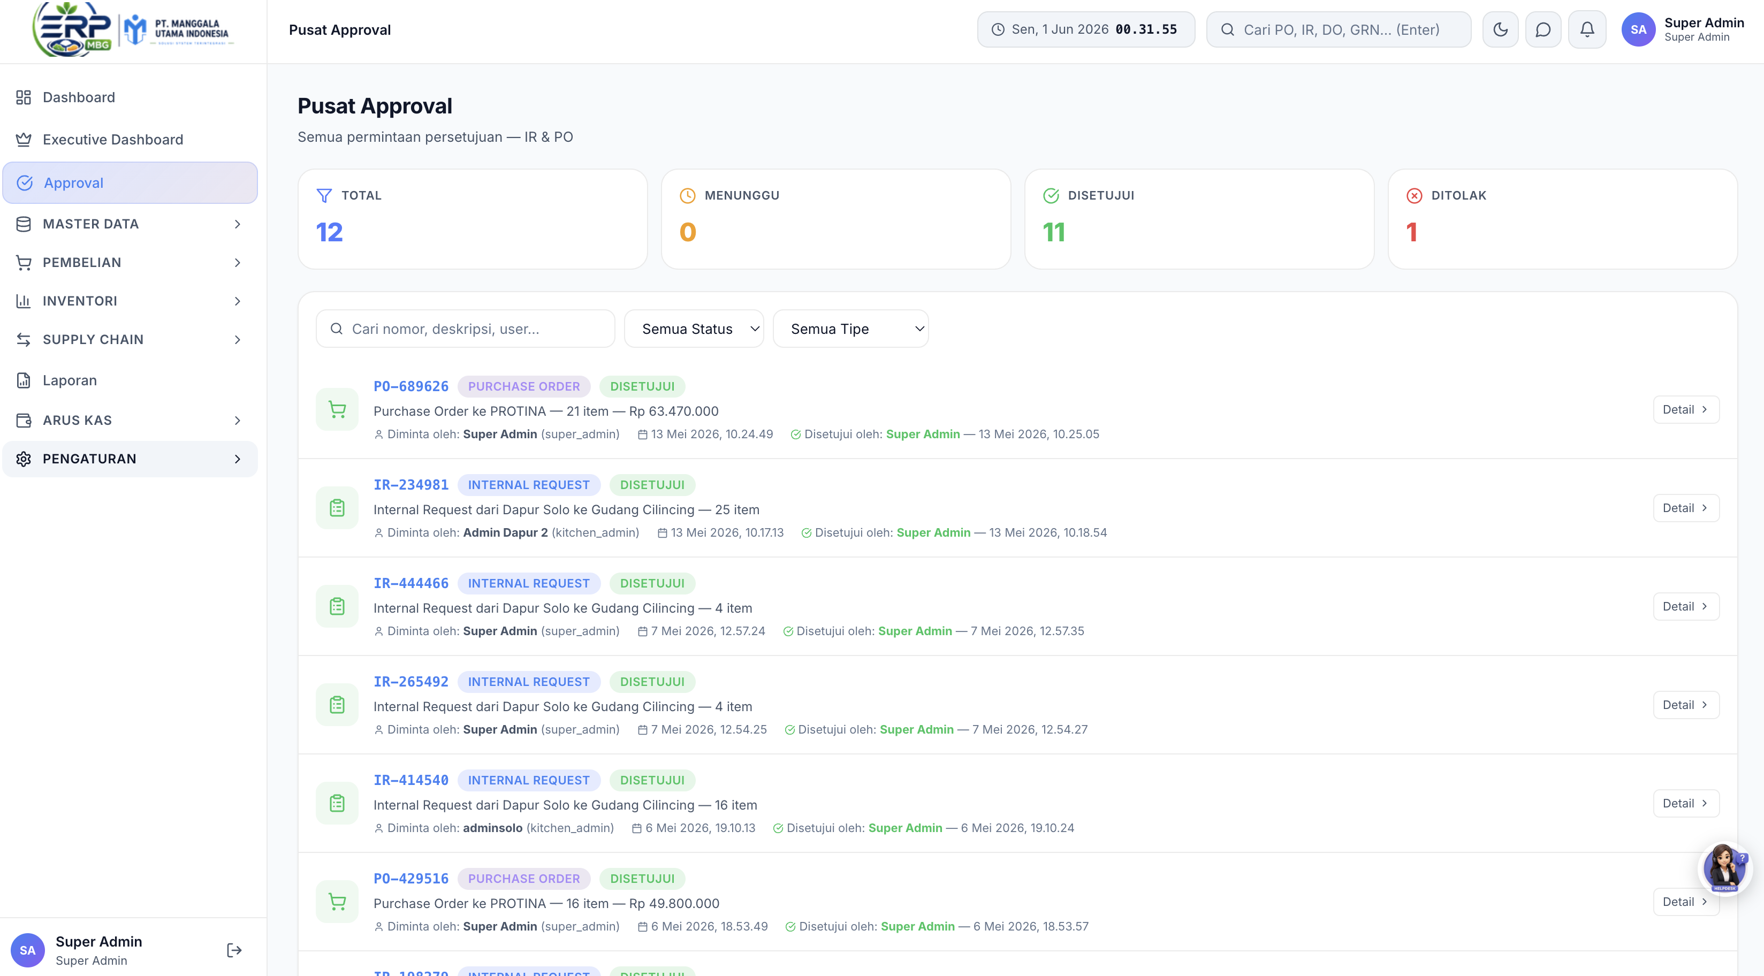Open Executive Dashboard menu item
Screen dimensions: 1764x976
click(x=130, y=140)
